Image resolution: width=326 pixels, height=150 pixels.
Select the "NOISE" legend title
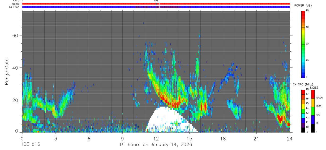pyautogui.click(x=314, y=88)
